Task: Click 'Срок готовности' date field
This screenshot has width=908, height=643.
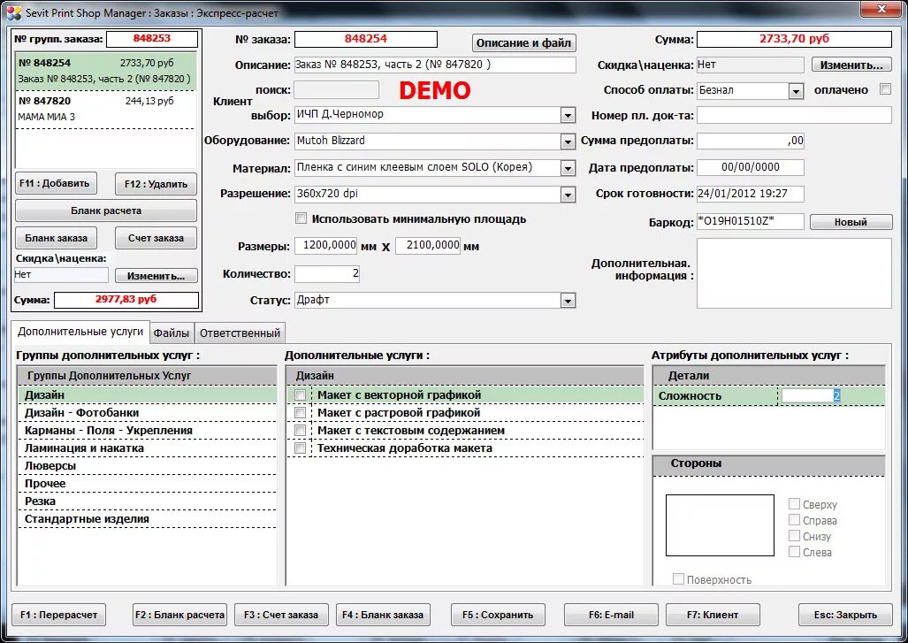Action: coord(750,194)
